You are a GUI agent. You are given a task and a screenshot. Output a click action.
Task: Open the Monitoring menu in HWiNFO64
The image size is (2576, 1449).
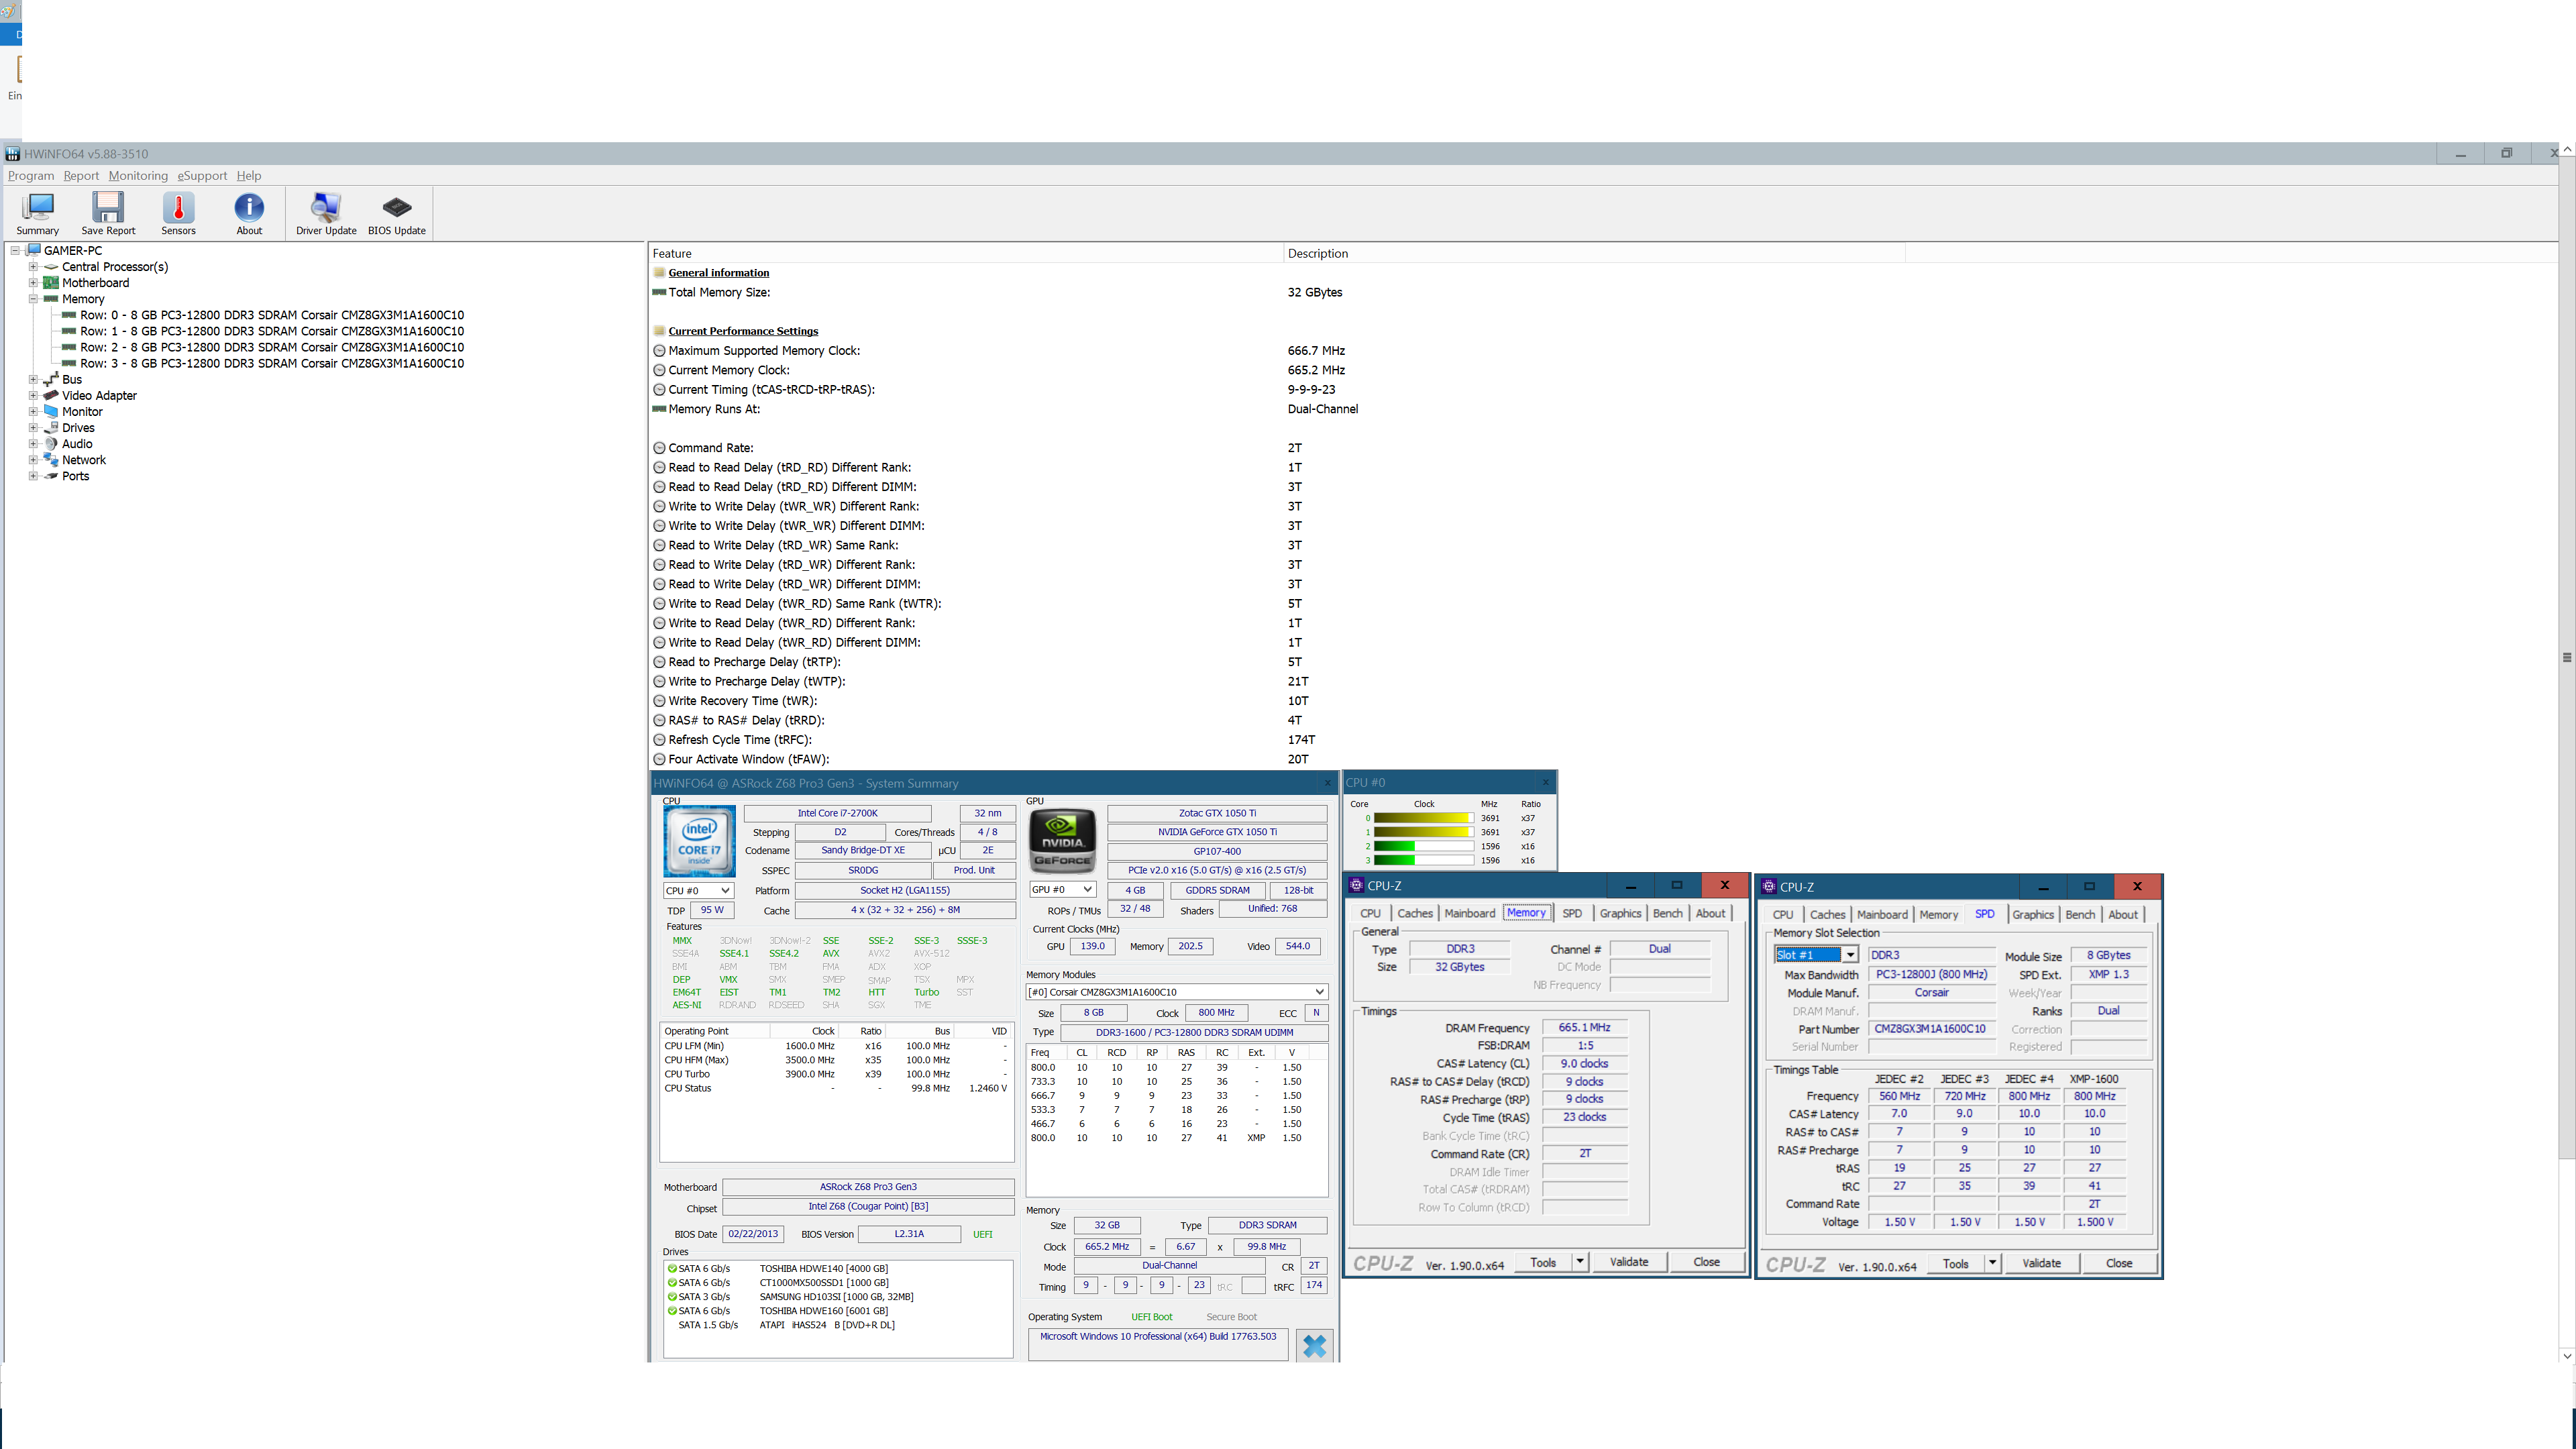pyautogui.click(x=138, y=175)
